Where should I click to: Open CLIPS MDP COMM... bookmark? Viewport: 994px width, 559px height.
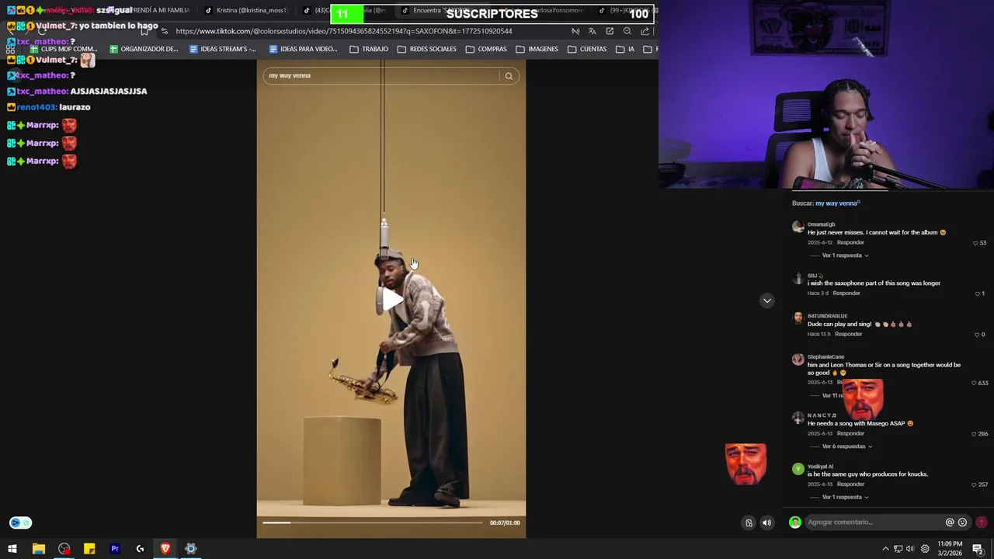64,49
